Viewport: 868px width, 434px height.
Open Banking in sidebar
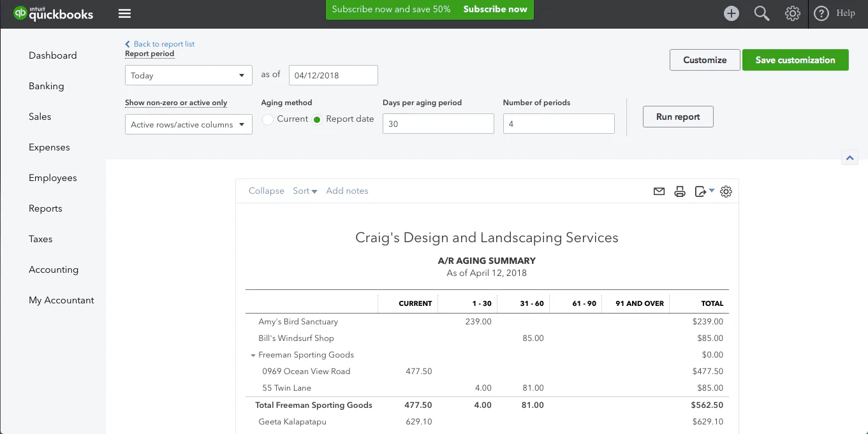click(47, 86)
